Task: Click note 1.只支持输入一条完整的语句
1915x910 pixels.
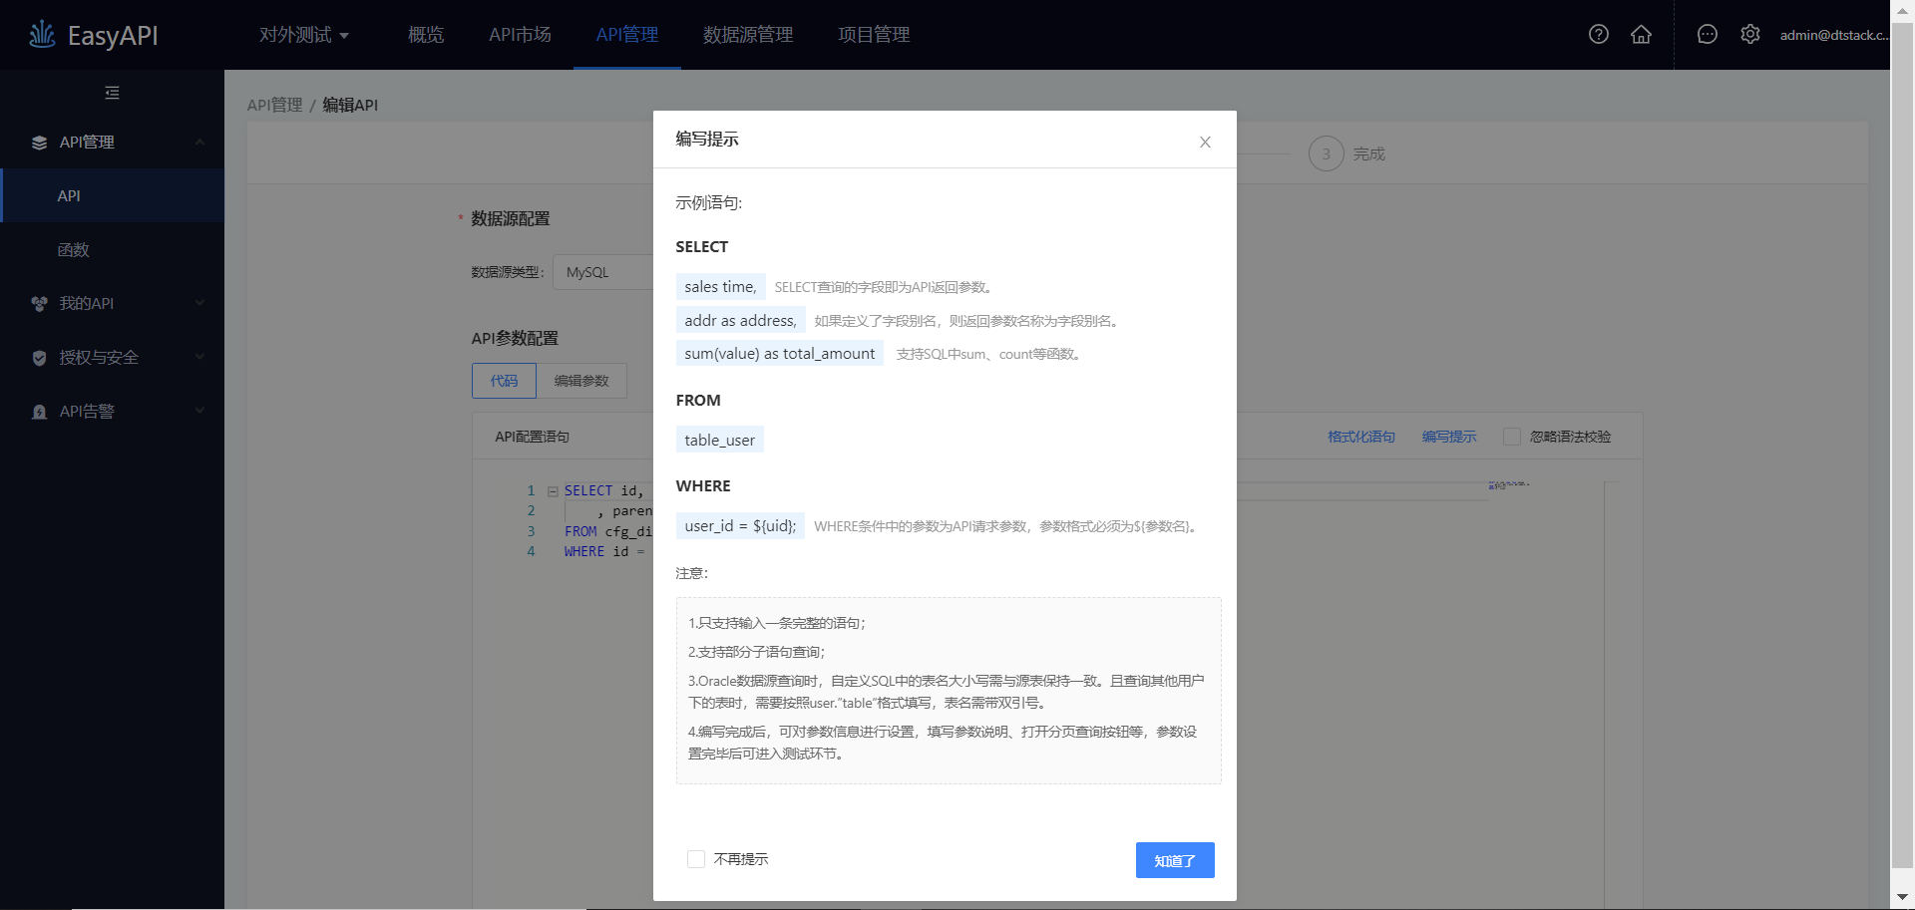Action: coord(777,623)
